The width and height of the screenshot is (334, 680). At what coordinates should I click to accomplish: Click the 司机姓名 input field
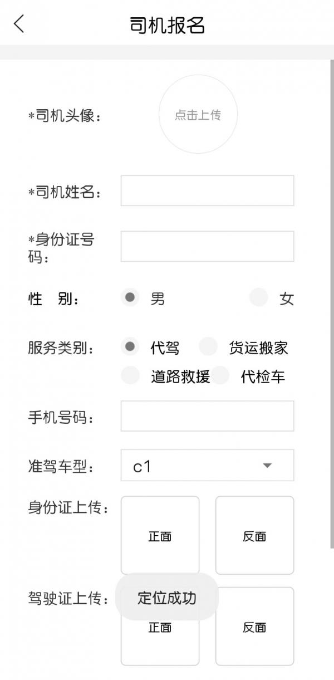207,190
